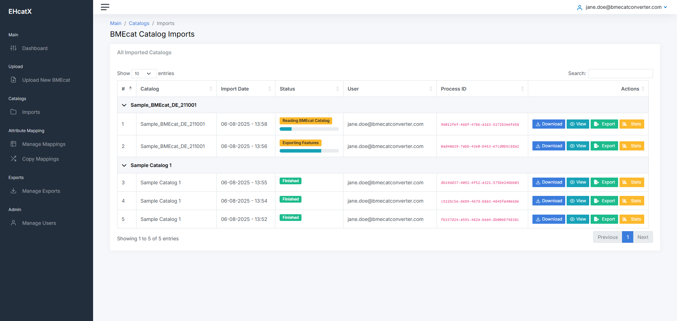
Task: Show Stats for import dated 13:56
Action: [x=632, y=146]
